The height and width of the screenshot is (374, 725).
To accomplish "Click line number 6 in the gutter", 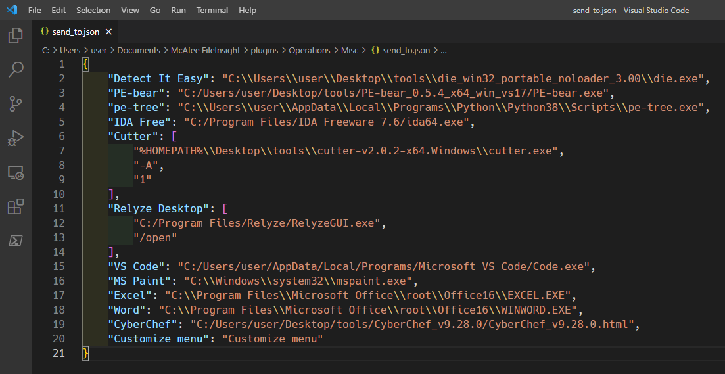I will [62, 136].
